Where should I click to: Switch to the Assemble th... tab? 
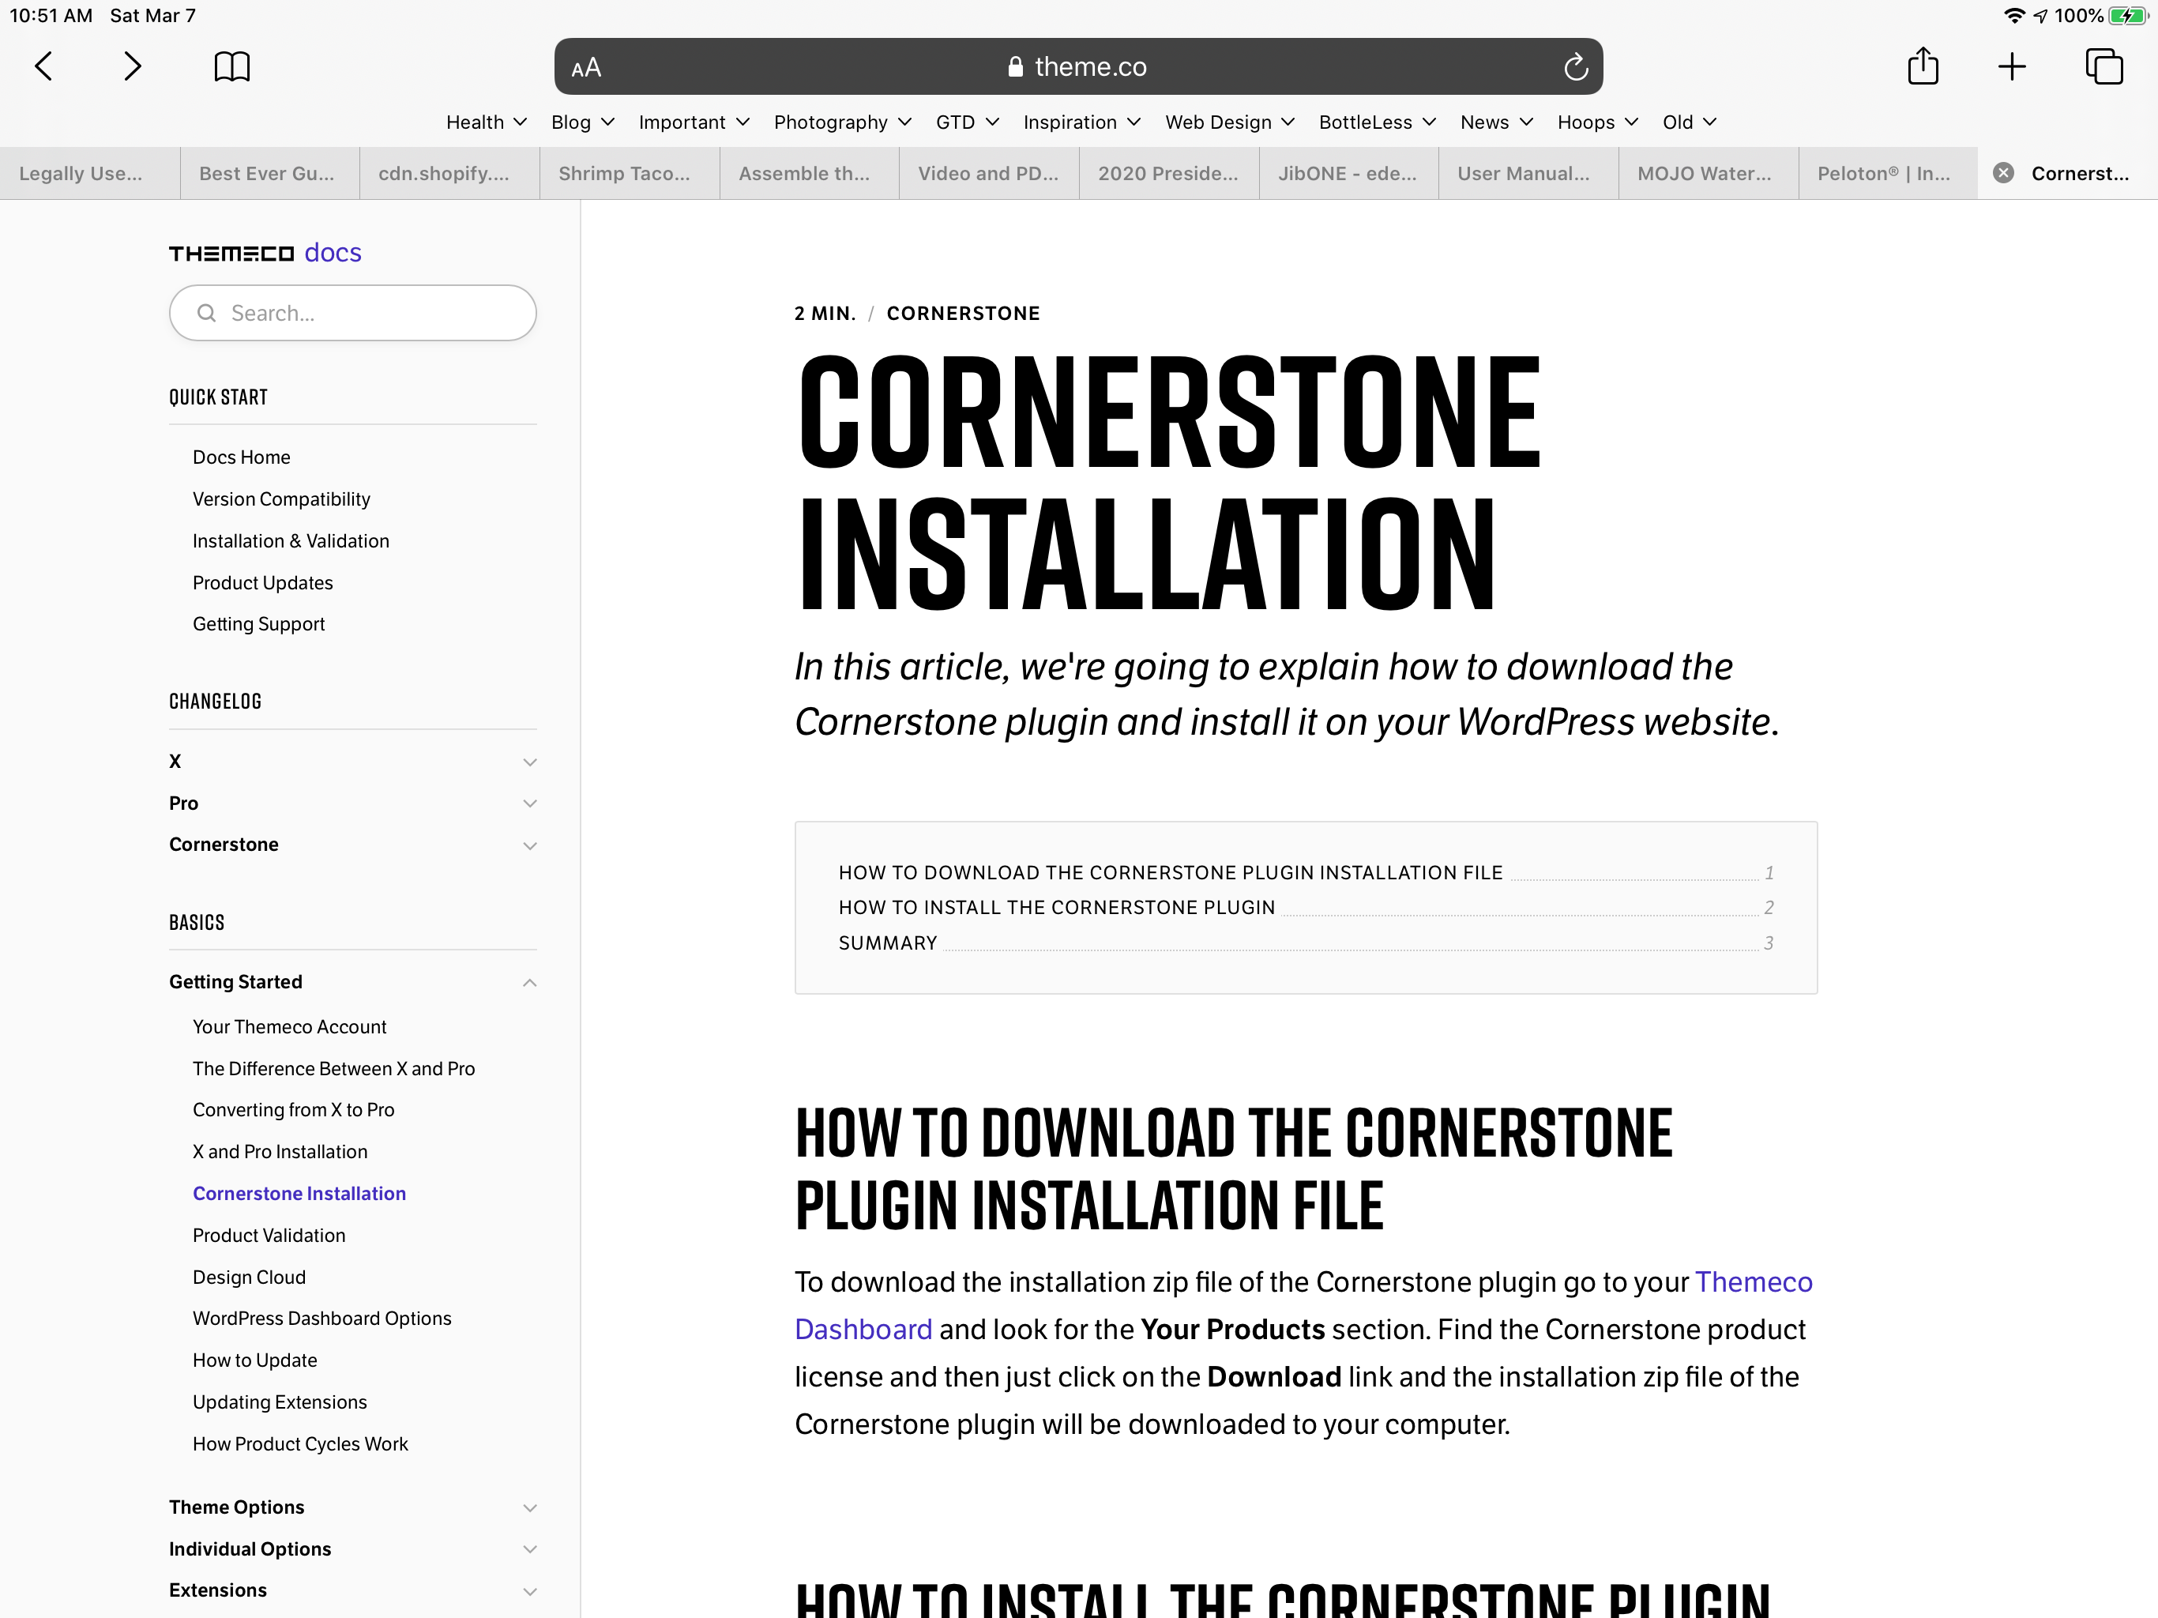tap(810, 173)
